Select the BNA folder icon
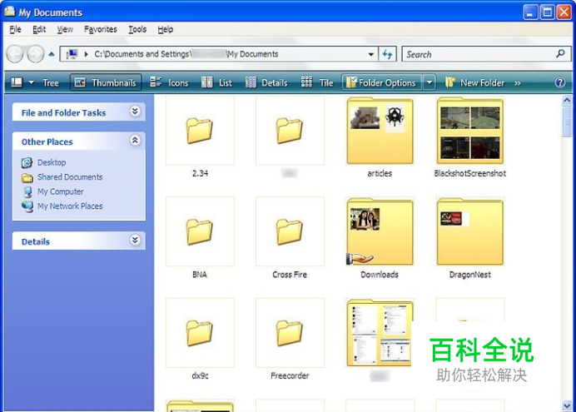This screenshot has width=576, height=412. 200,231
